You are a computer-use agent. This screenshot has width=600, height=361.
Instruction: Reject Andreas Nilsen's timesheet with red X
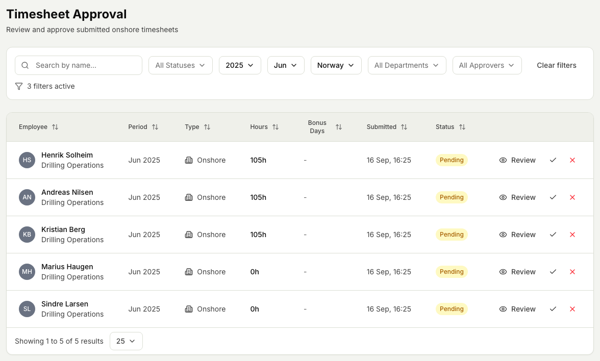point(572,197)
